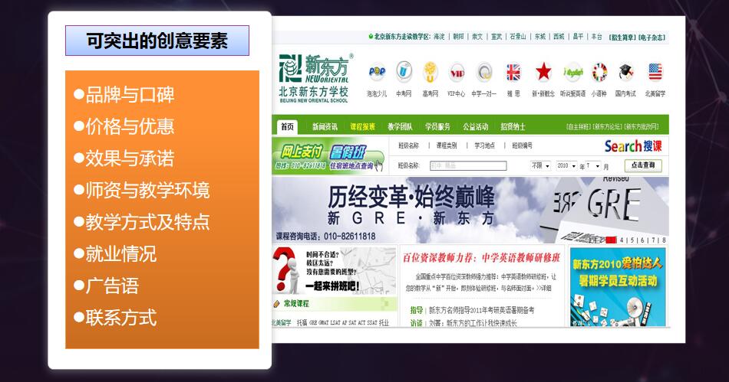Open the 新东方论坛 link
Screen dimensions: 729x382
coord(608,126)
